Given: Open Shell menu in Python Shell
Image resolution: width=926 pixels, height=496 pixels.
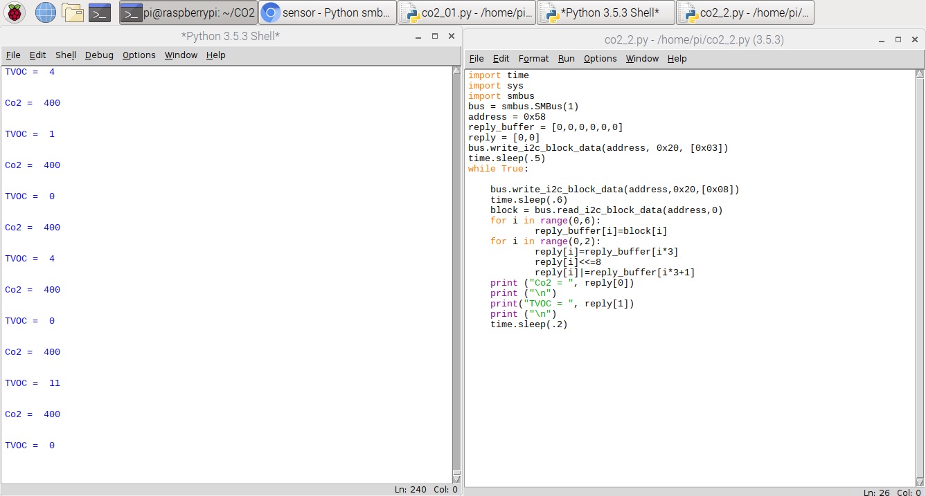Looking at the screenshot, I should click(66, 55).
